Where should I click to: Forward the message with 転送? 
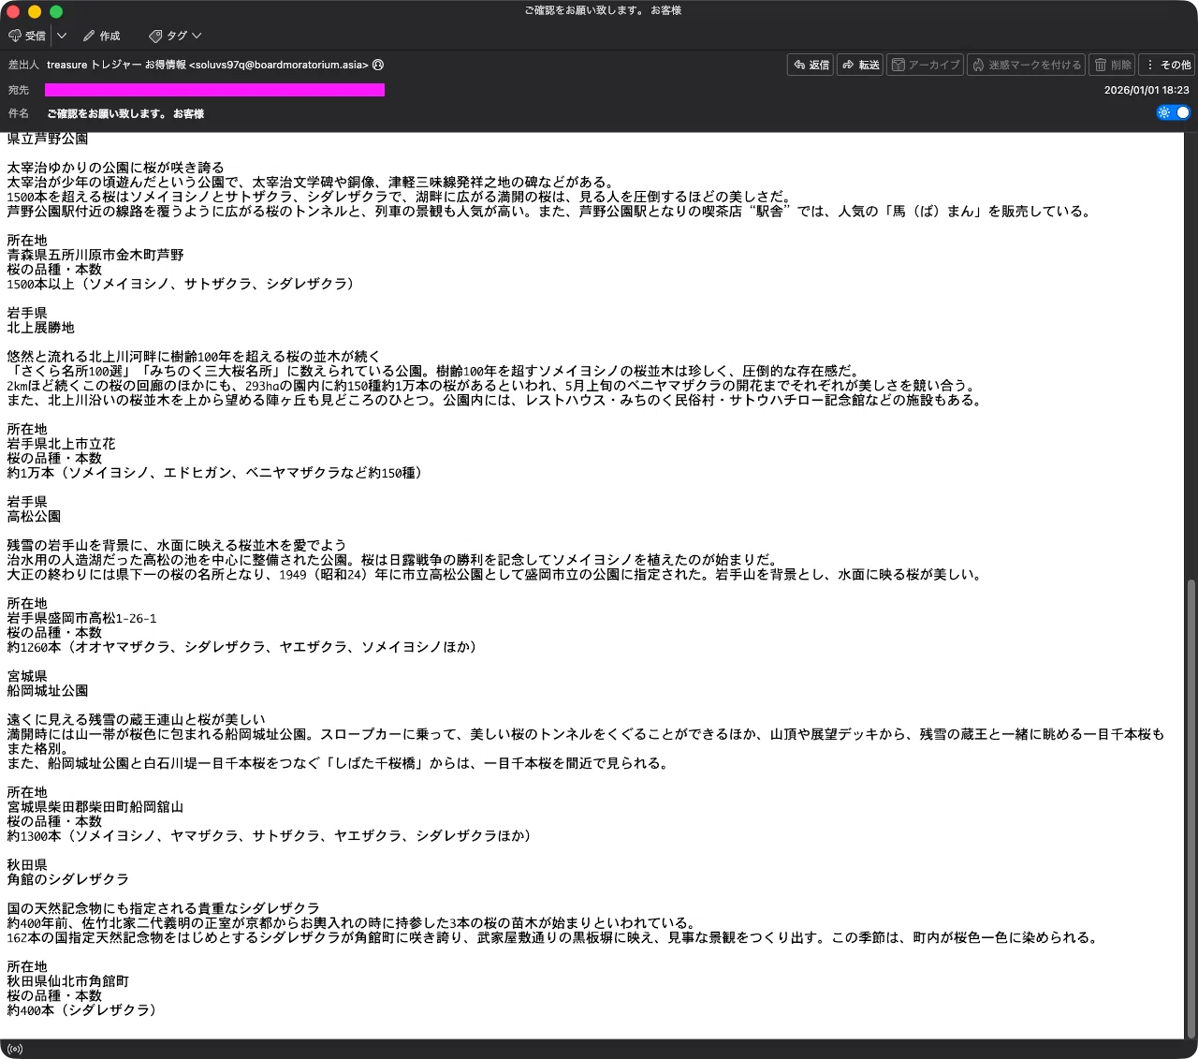coord(861,65)
